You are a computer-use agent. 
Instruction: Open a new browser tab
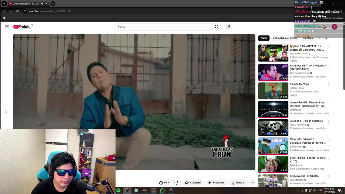point(53,4)
